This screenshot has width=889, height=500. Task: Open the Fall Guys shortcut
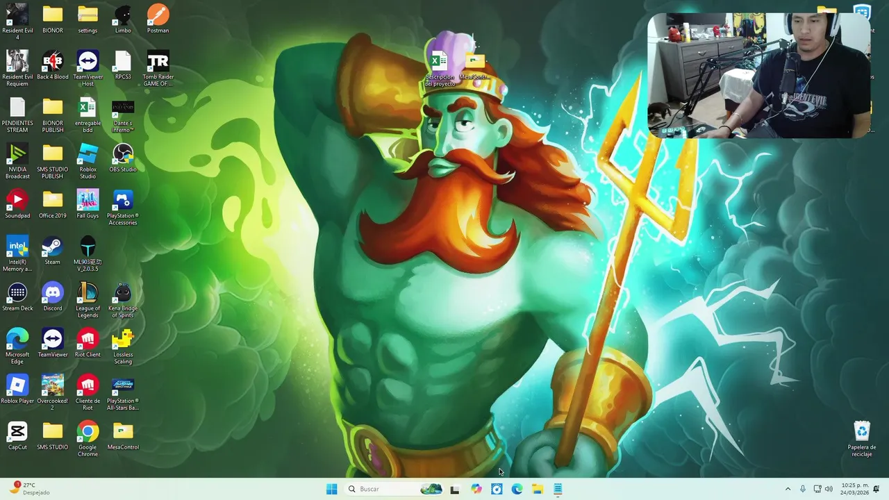pyautogui.click(x=88, y=204)
